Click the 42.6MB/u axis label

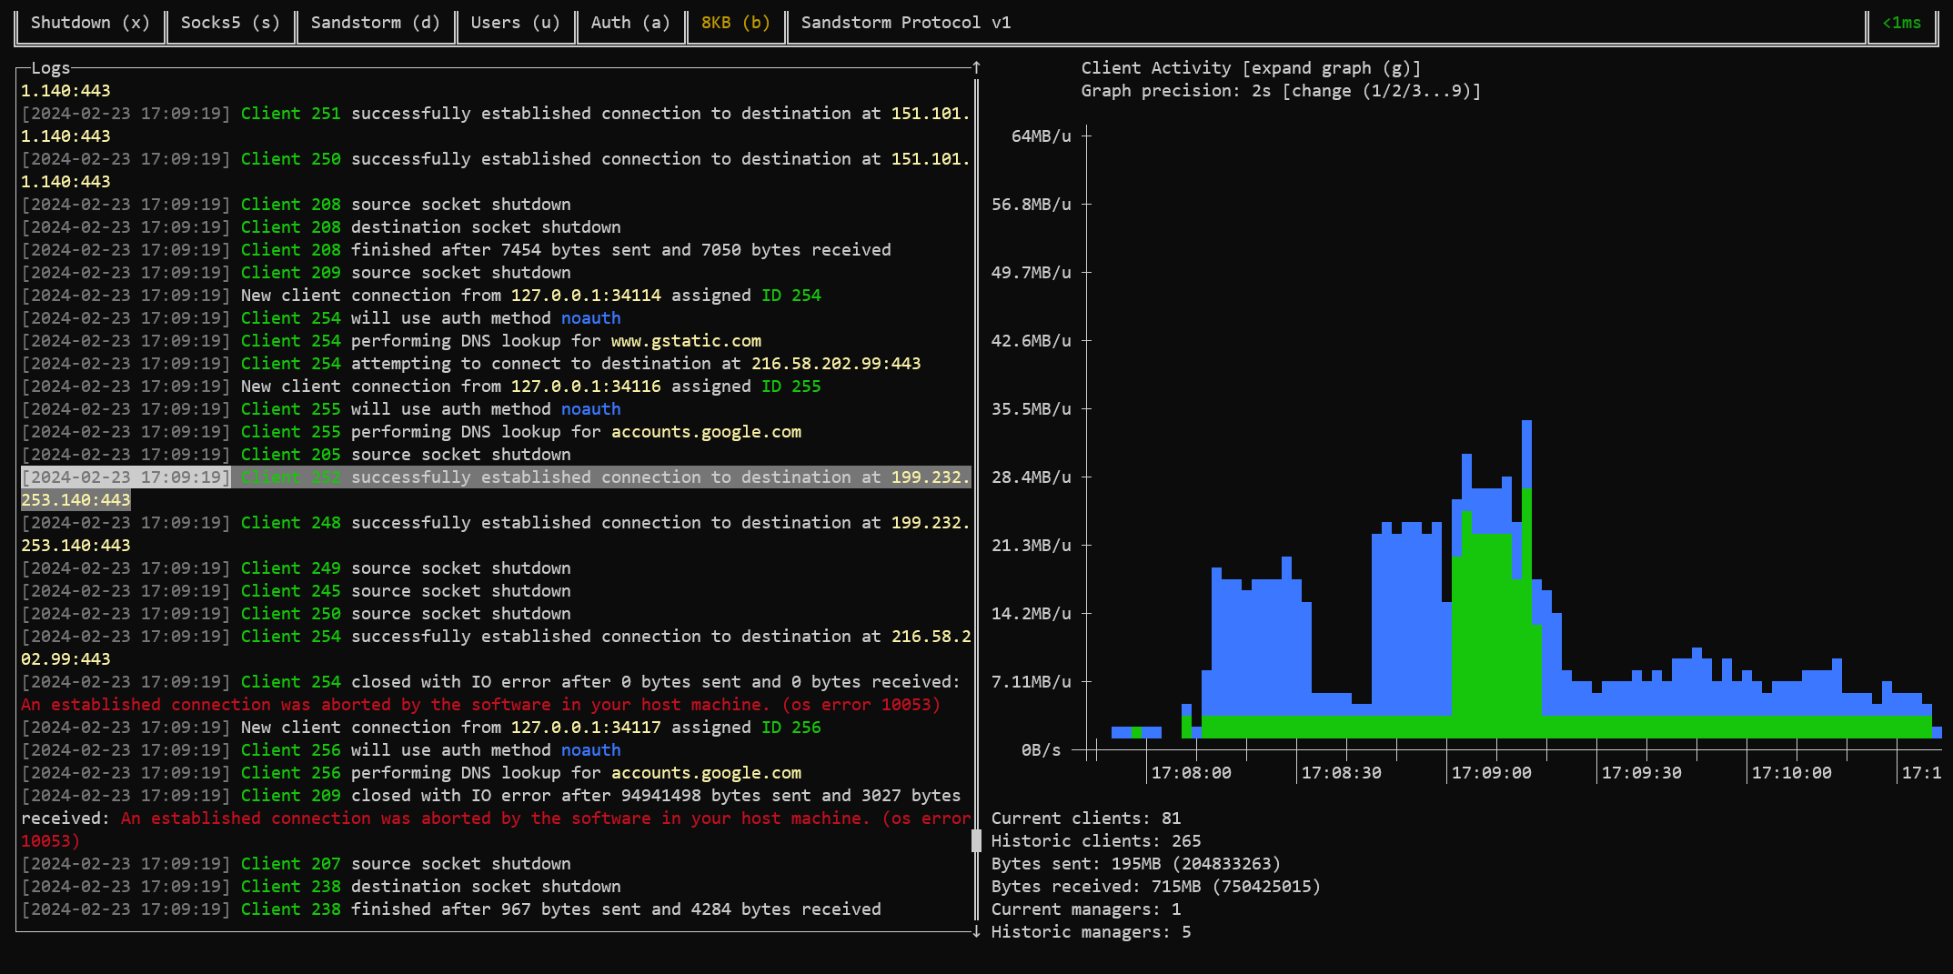(x=1032, y=341)
